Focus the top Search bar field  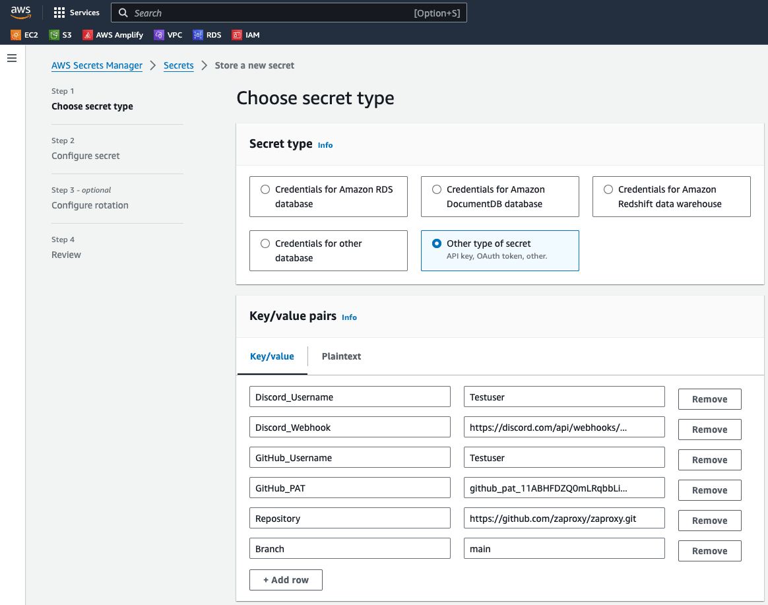pos(289,13)
